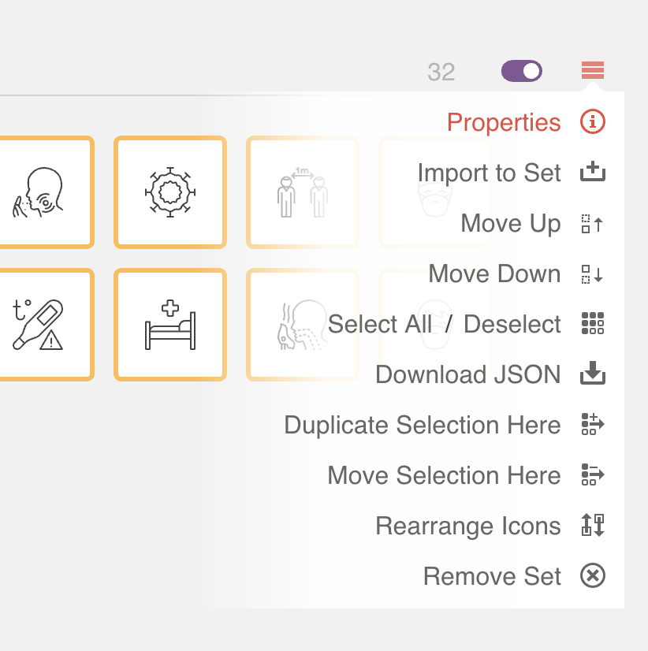
Task: Choose Move Selection Here menu entry
Action: (444, 475)
